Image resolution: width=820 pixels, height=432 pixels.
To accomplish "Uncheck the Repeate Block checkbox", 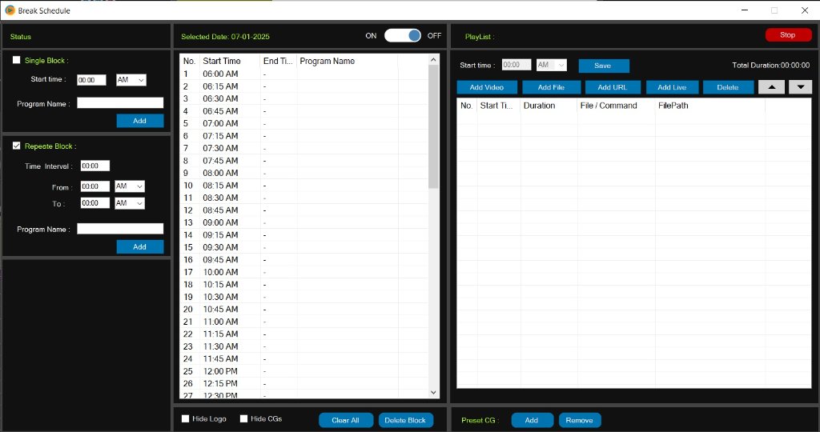I will coord(16,146).
